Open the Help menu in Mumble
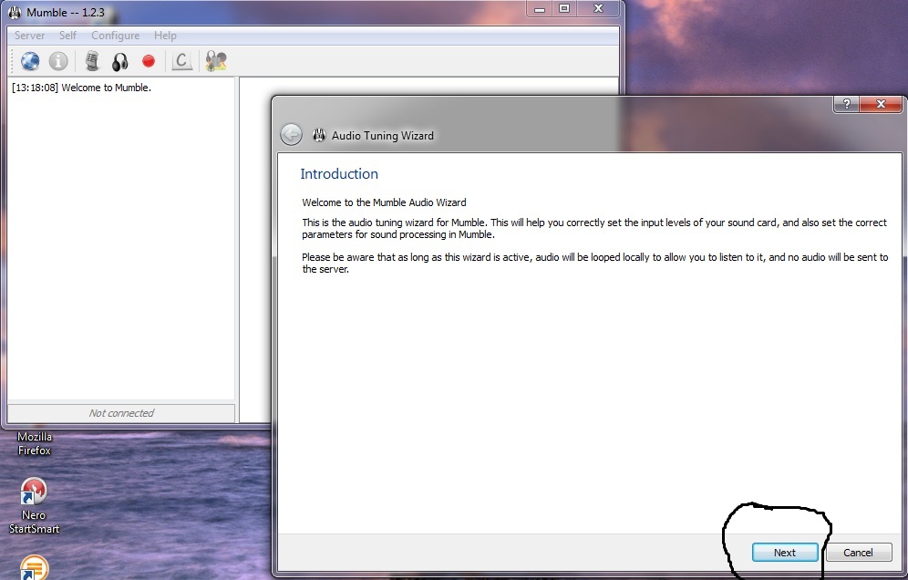Viewport: 908px width, 580px height. pos(165,36)
